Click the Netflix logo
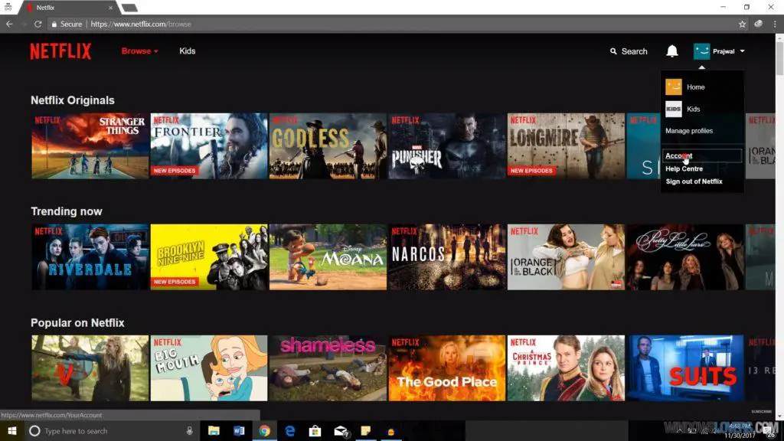The height and width of the screenshot is (441, 784). (60, 51)
